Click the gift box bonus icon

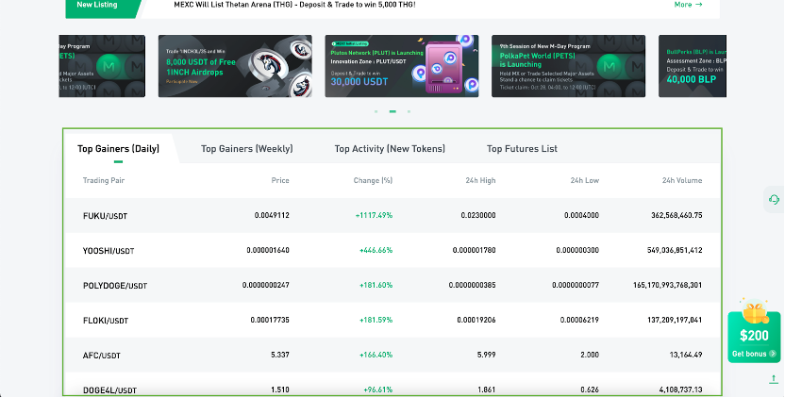(x=752, y=313)
